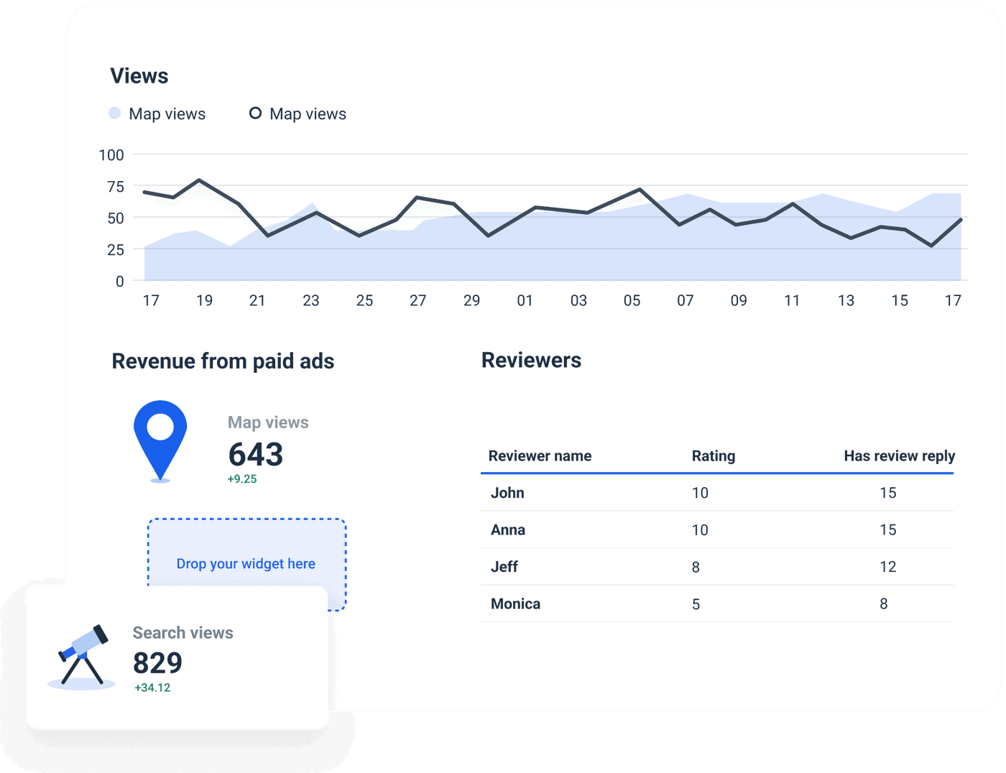The height and width of the screenshot is (773, 1006).
Task: Click the Search views metric value 829
Action: point(158,663)
